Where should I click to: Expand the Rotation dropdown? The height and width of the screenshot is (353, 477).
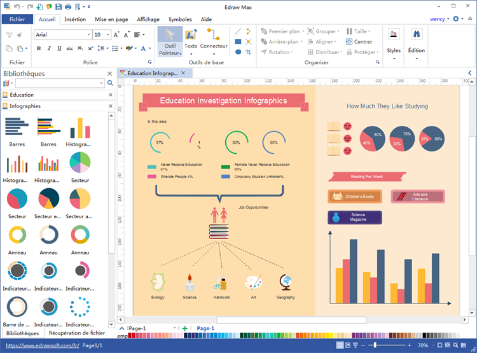pos(291,52)
